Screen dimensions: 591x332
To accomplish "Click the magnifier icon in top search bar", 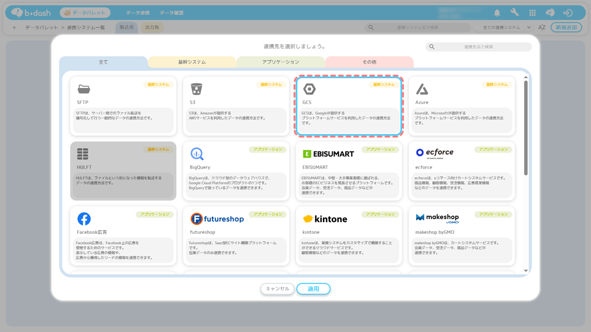I will click(x=371, y=27).
